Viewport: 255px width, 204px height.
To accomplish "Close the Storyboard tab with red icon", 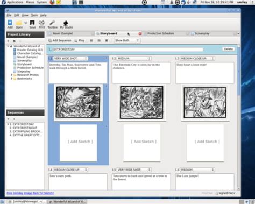I will pos(140,33).
